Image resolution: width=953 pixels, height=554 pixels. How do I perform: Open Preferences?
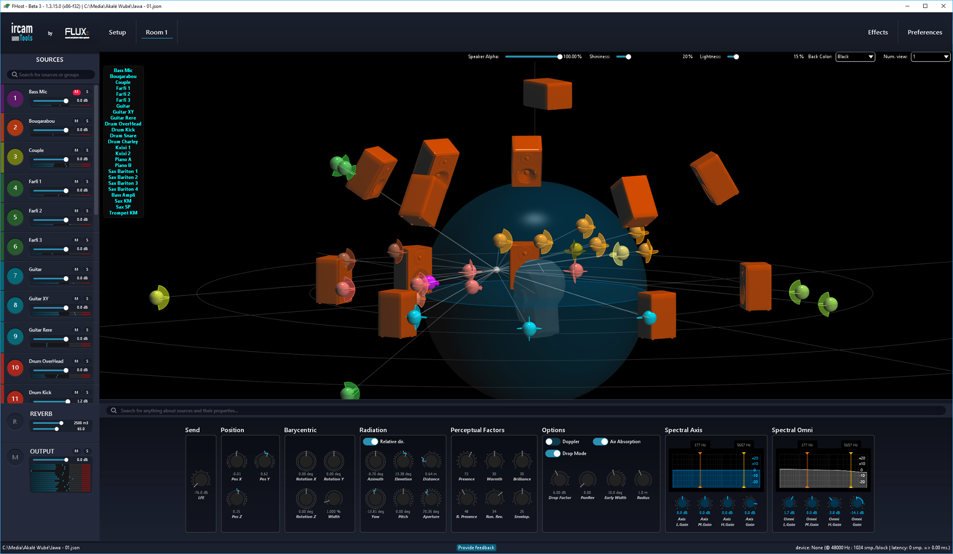(x=925, y=32)
